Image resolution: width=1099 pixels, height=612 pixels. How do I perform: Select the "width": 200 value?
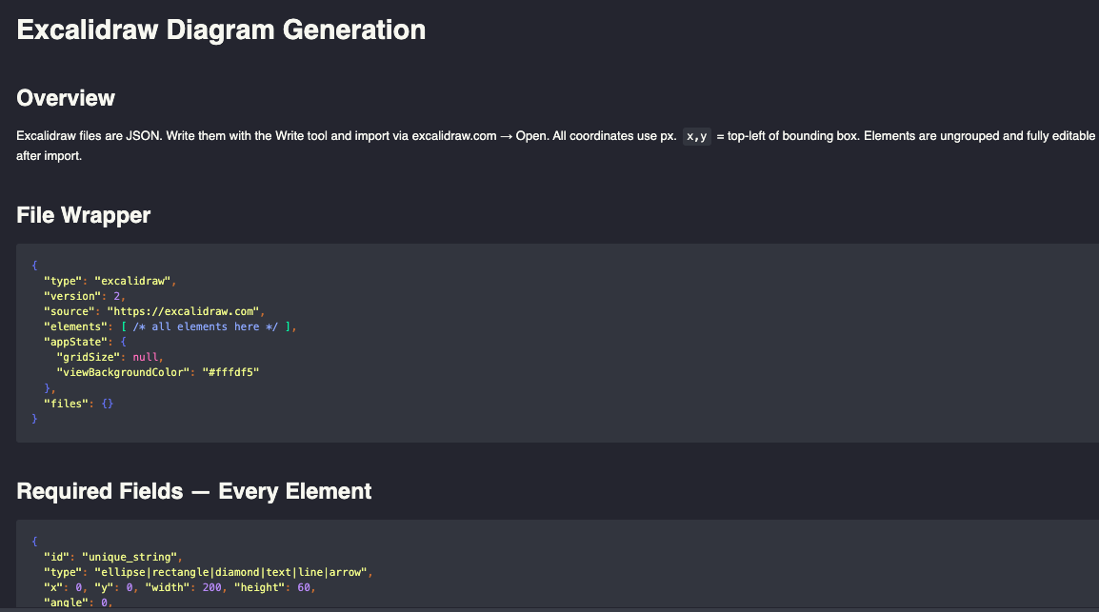pos(181,586)
